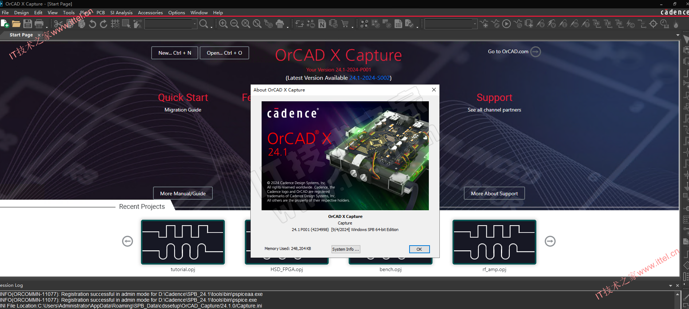Click the Zoom Out icon

[x=235, y=24]
